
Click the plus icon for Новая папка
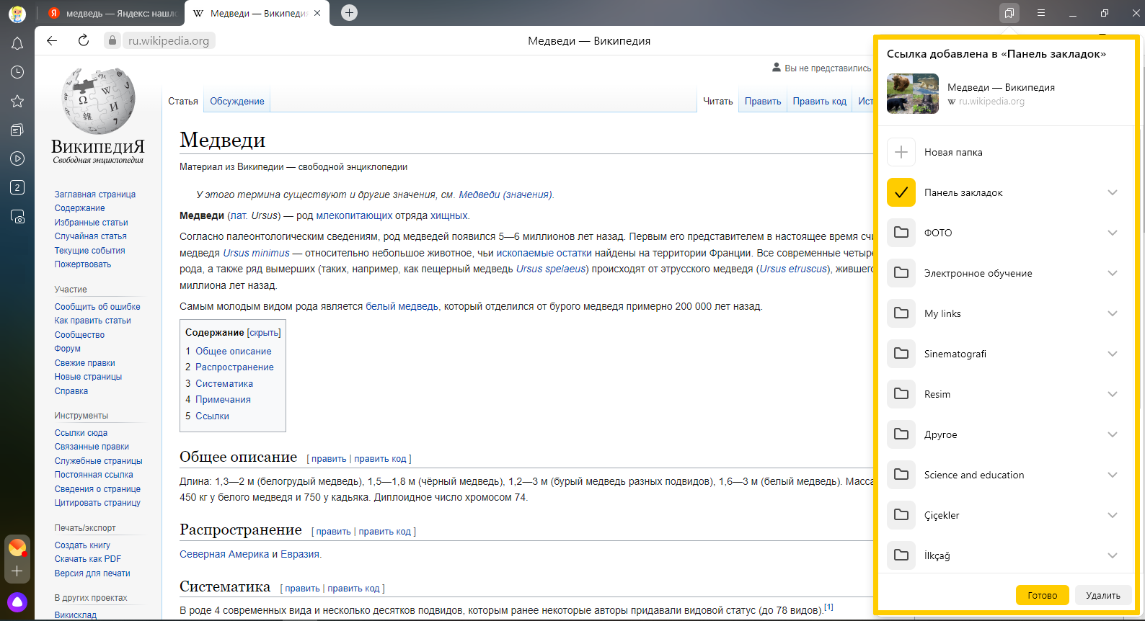coord(901,152)
